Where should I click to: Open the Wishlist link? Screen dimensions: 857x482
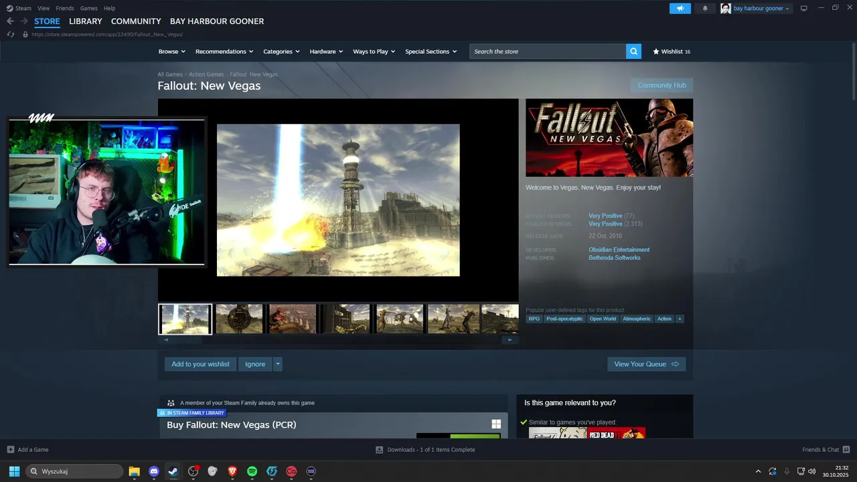(x=672, y=52)
